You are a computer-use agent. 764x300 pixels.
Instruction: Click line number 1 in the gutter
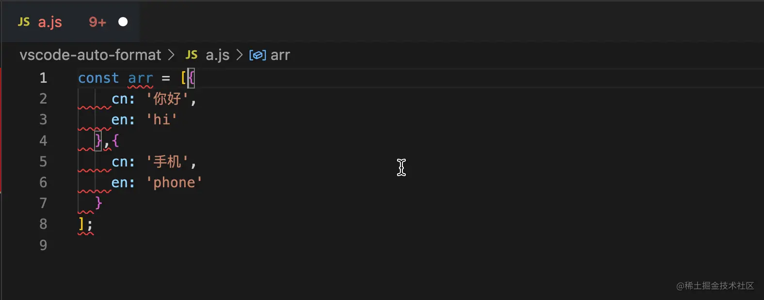43,78
